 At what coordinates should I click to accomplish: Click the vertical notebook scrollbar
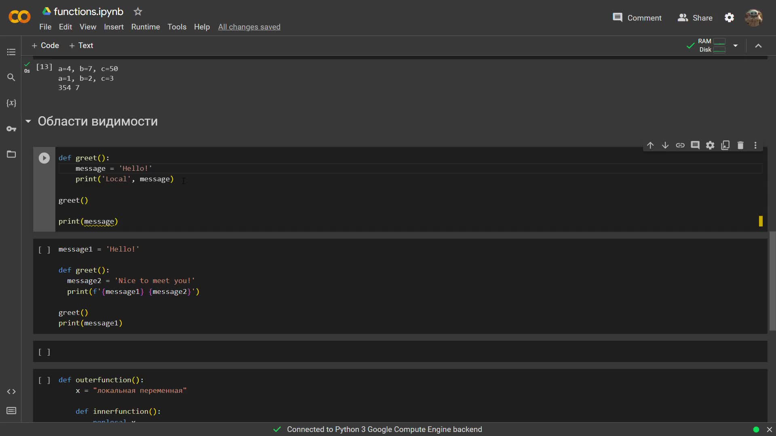click(x=772, y=281)
